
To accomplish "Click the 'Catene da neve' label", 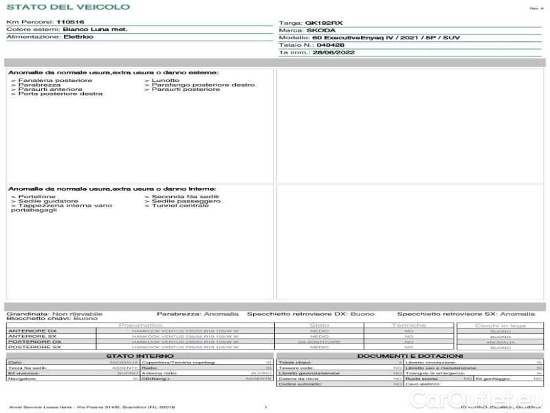I will pyautogui.click(x=299, y=379).
